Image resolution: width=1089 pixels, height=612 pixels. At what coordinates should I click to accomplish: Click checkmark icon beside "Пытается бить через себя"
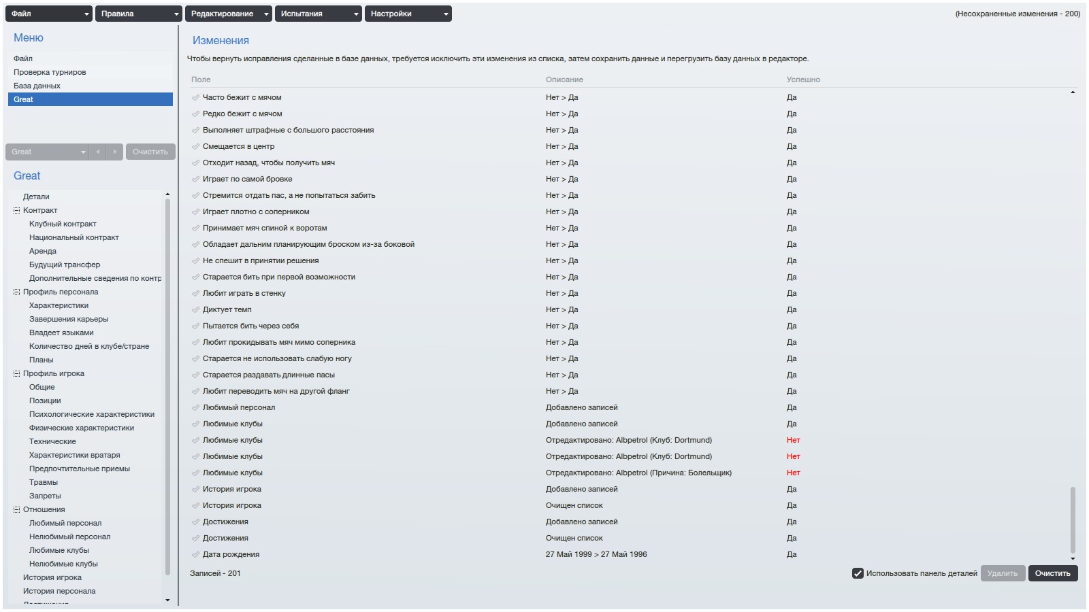coord(195,326)
